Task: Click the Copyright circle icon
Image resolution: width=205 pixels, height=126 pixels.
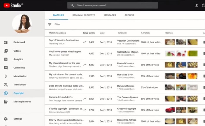Action: [6, 93]
